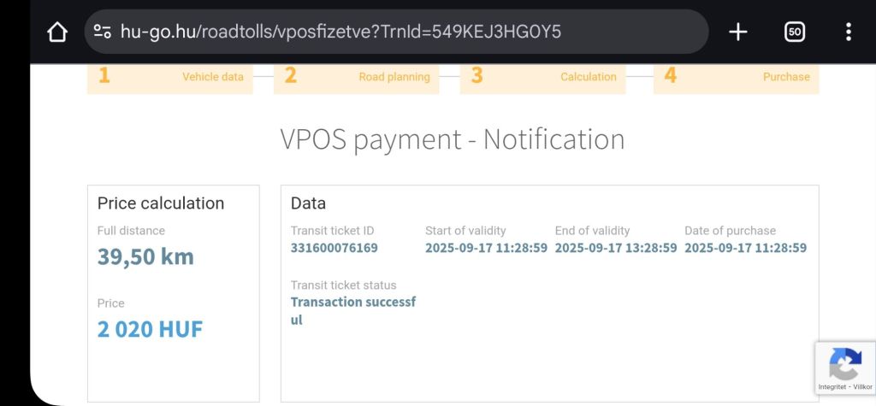
Task: Select step 3 Calculation
Action: tap(543, 77)
